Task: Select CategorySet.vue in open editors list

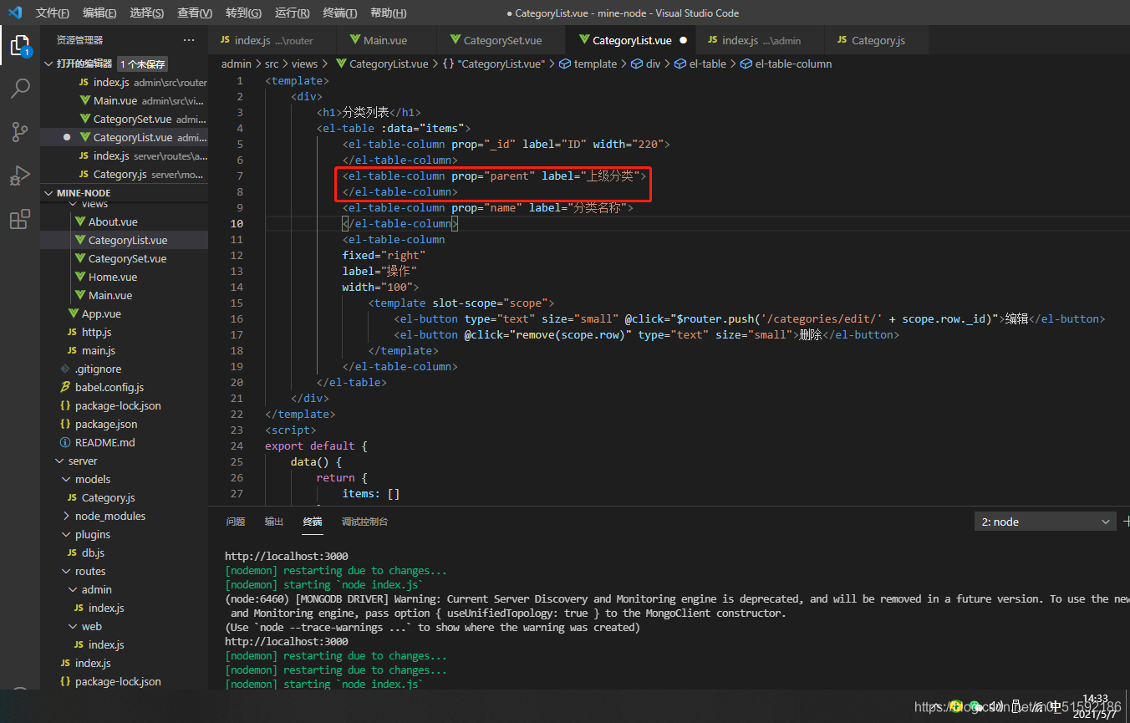Action: 124,119
